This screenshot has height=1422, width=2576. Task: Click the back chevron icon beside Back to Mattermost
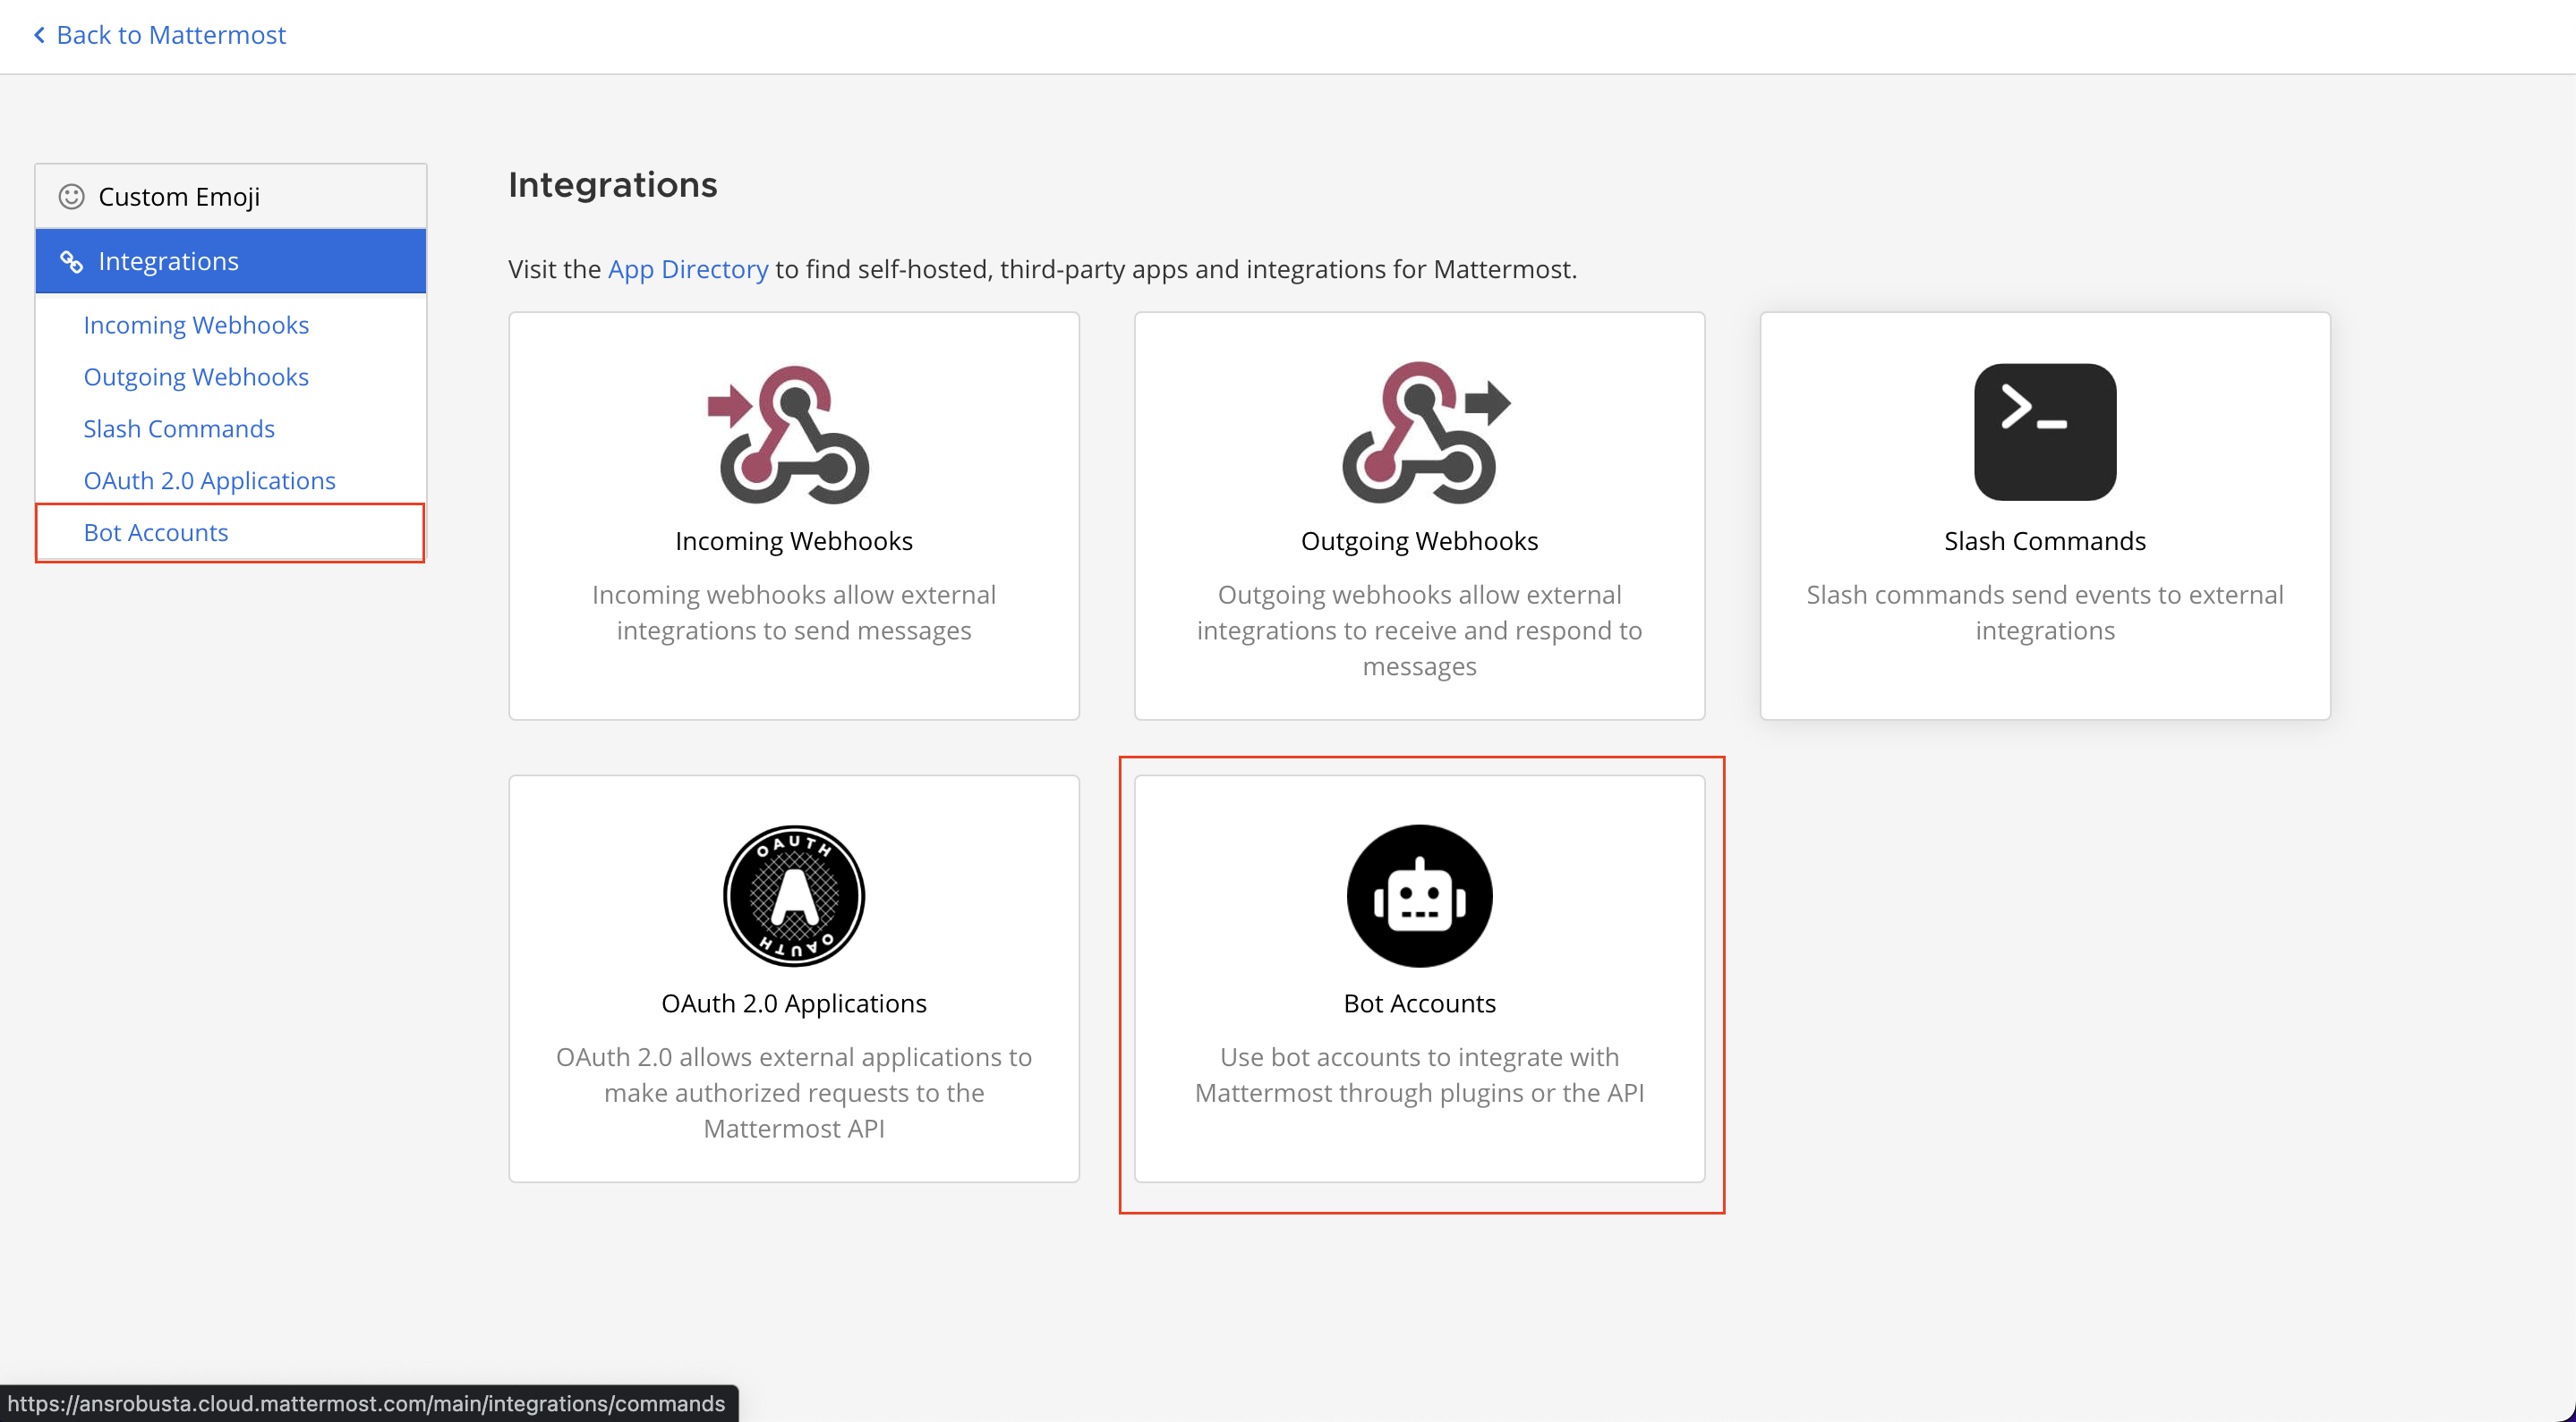coord(39,35)
